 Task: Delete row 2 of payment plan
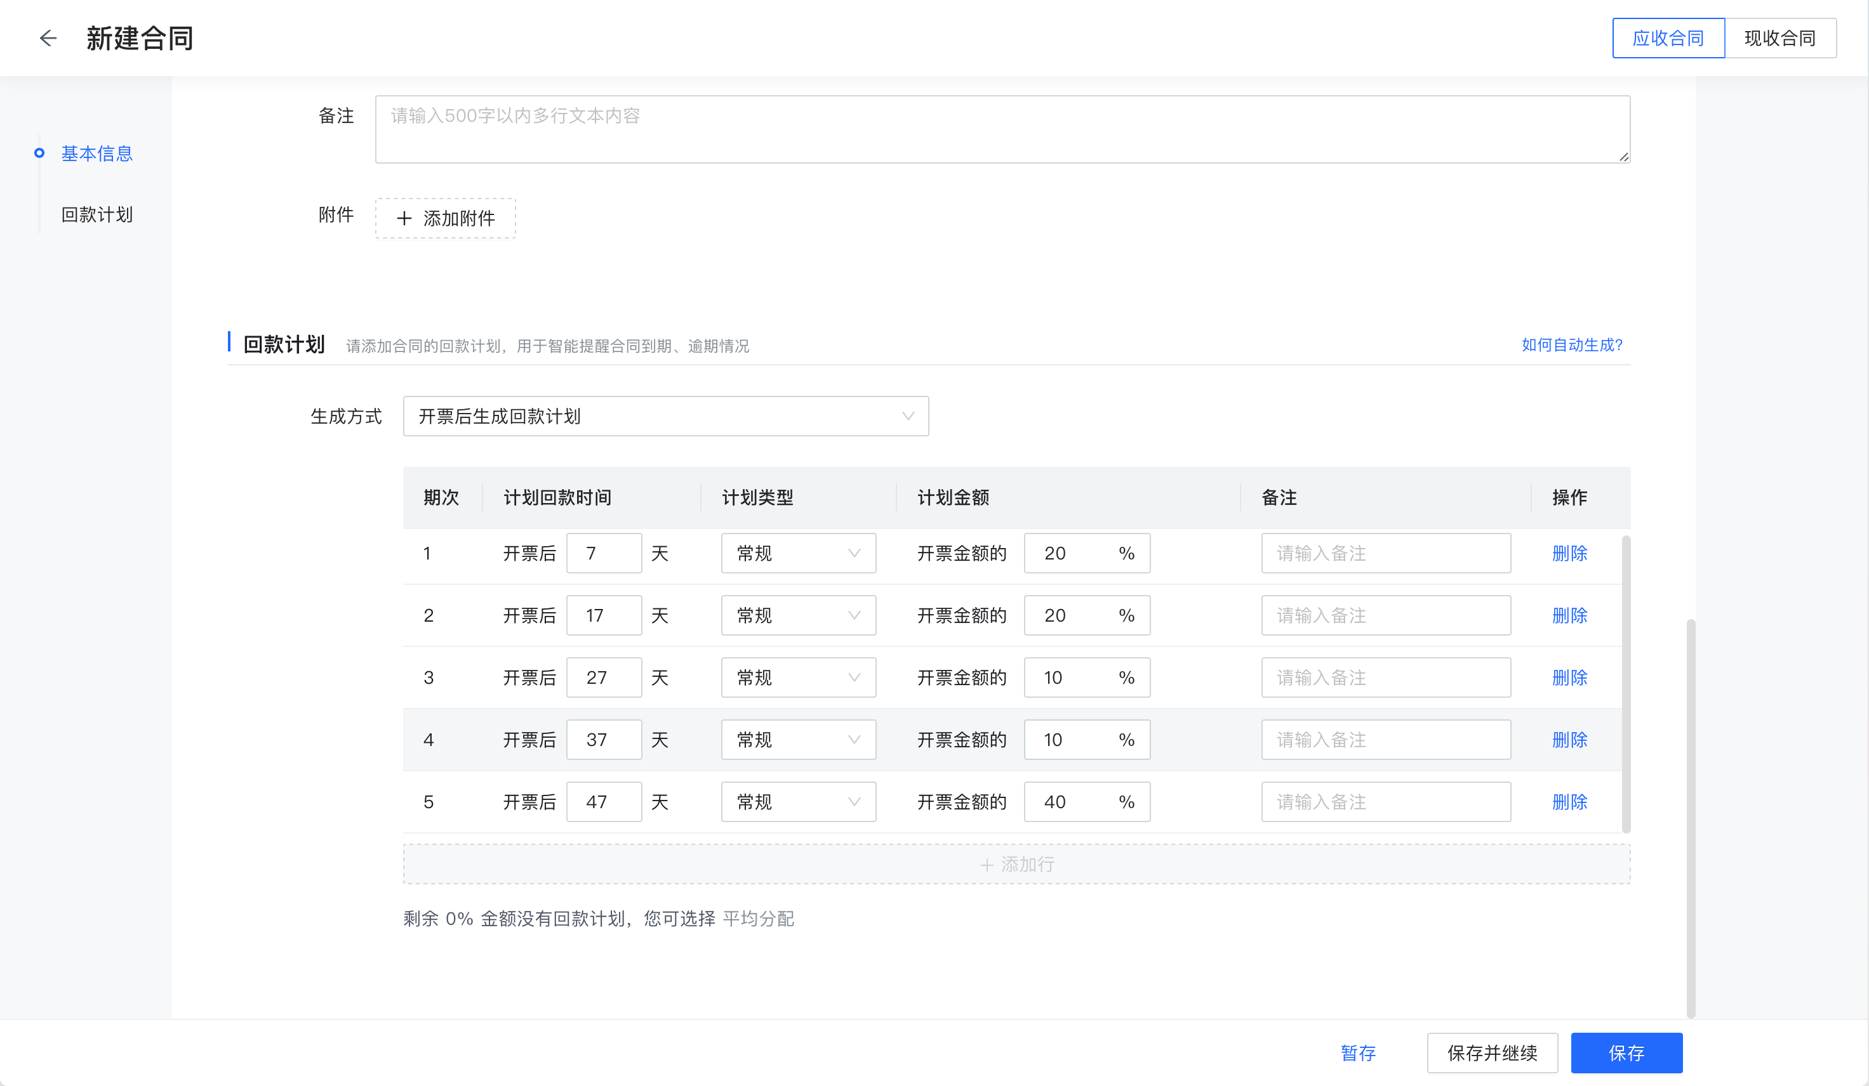(1569, 615)
